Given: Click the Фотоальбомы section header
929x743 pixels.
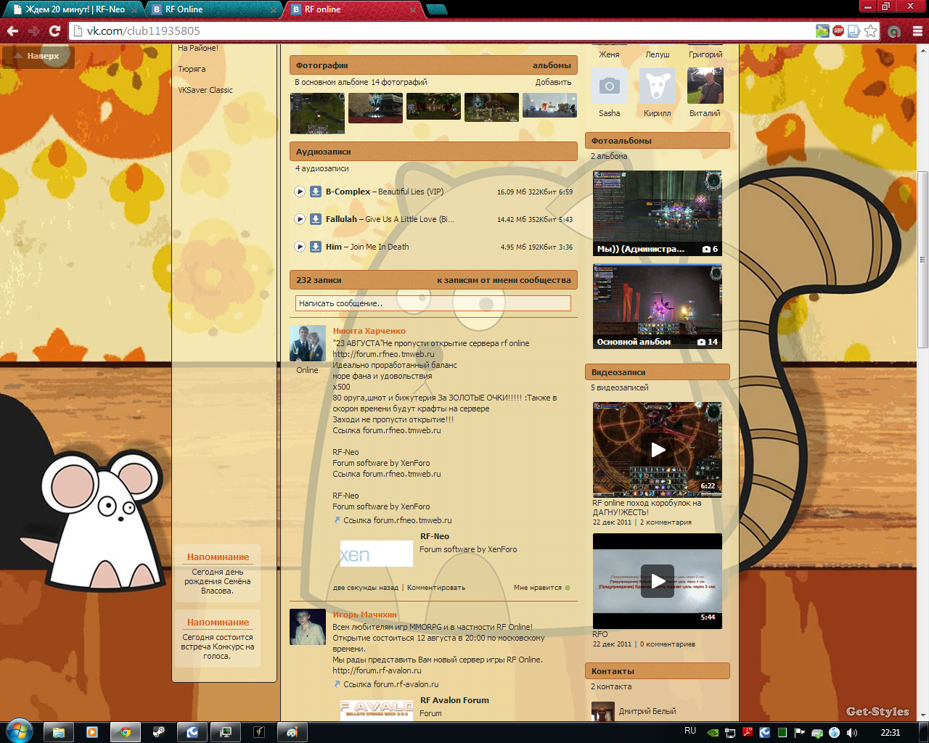Looking at the screenshot, I should pyautogui.click(x=658, y=141).
